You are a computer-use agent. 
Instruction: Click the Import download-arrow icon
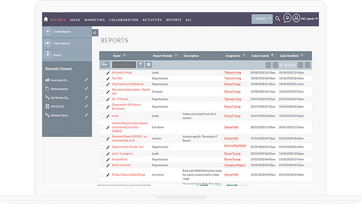48,55
